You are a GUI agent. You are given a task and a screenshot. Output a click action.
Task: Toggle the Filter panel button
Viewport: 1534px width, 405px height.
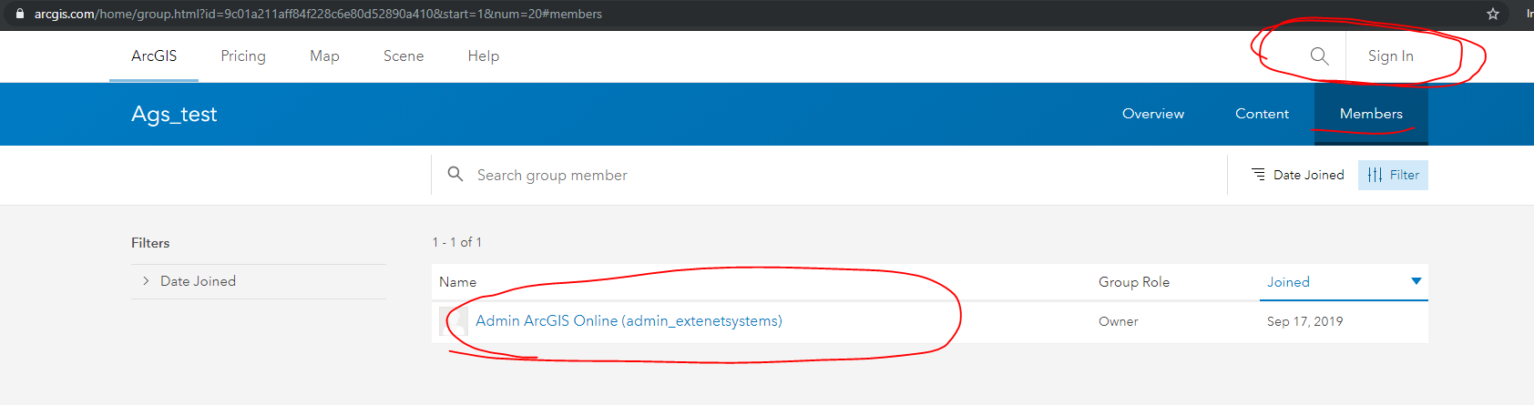[1393, 175]
